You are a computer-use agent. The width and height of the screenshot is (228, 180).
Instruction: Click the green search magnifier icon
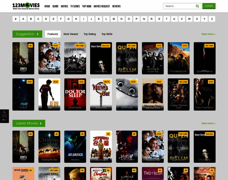click(x=197, y=6)
